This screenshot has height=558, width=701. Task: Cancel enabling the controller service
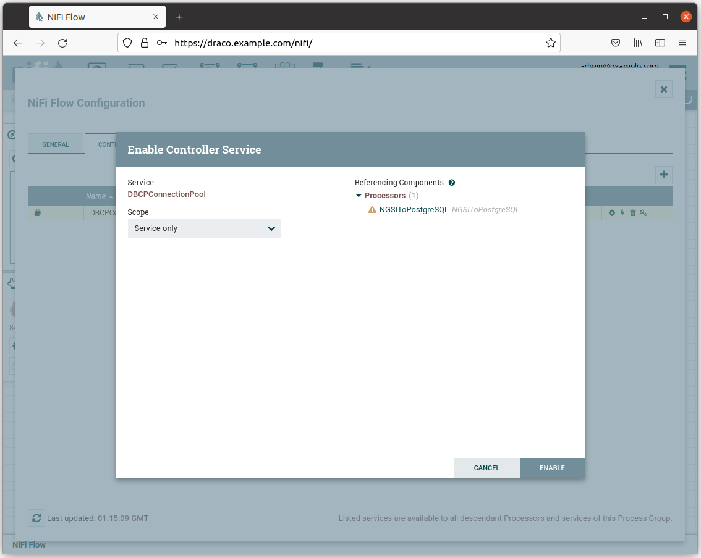[487, 468]
